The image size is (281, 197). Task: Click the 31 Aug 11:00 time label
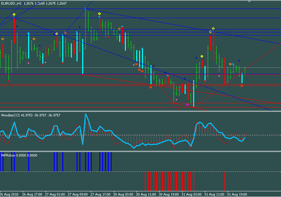coord(214,194)
